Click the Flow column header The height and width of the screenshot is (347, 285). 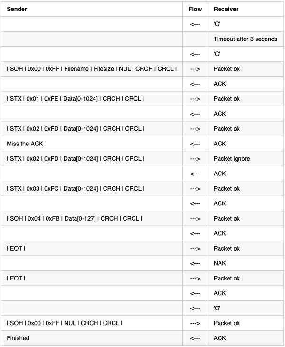point(195,9)
